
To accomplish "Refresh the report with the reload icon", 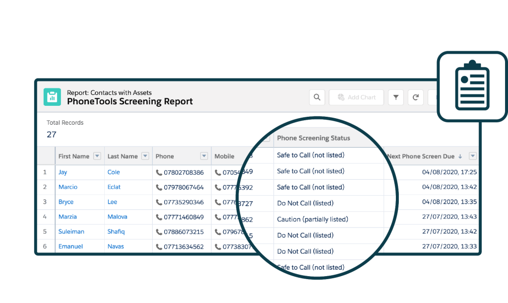I will pos(415,97).
